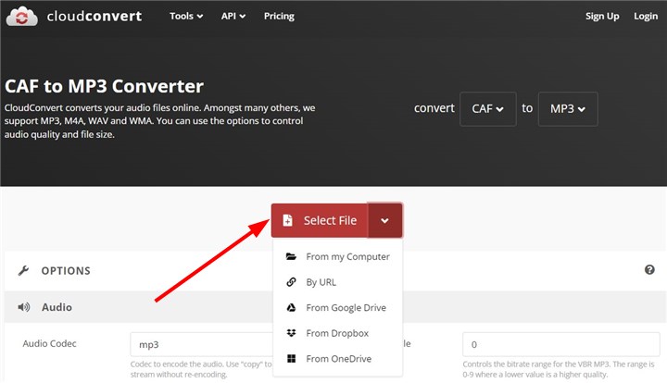This screenshot has height=383, width=667.
Task: Click the Audio Codec mp3 field
Action: [x=202, y=344]
